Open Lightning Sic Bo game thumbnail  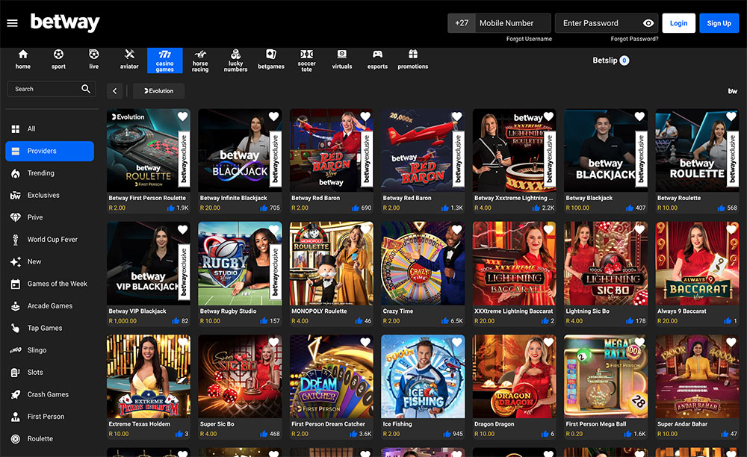tap(606, 264)
